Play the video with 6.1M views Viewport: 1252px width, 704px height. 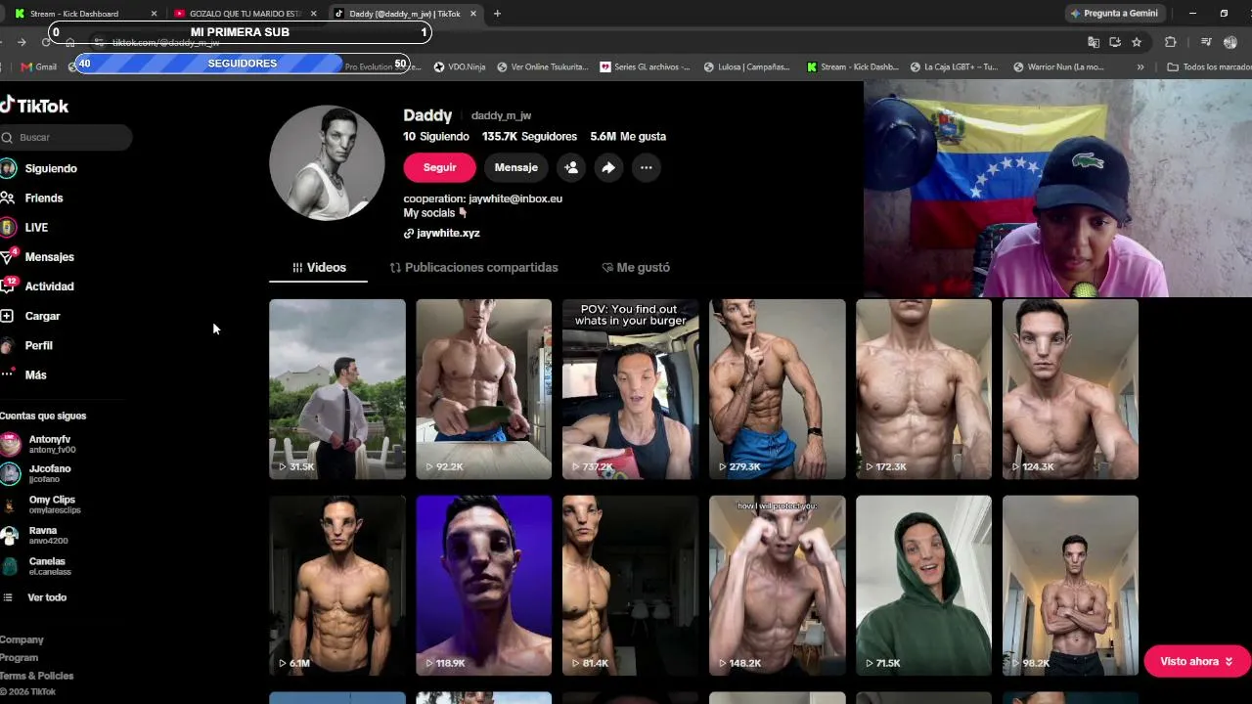(x=337, y=586)
